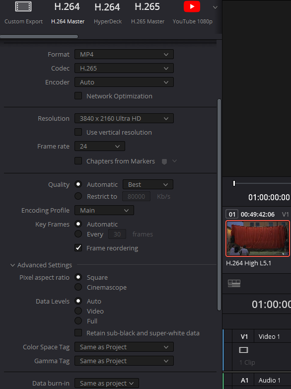Click the viewer playhead scrubber handle

[x=234, y=183]
